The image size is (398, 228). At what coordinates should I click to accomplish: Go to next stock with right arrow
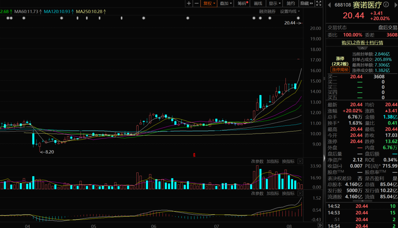coord(394,5)
